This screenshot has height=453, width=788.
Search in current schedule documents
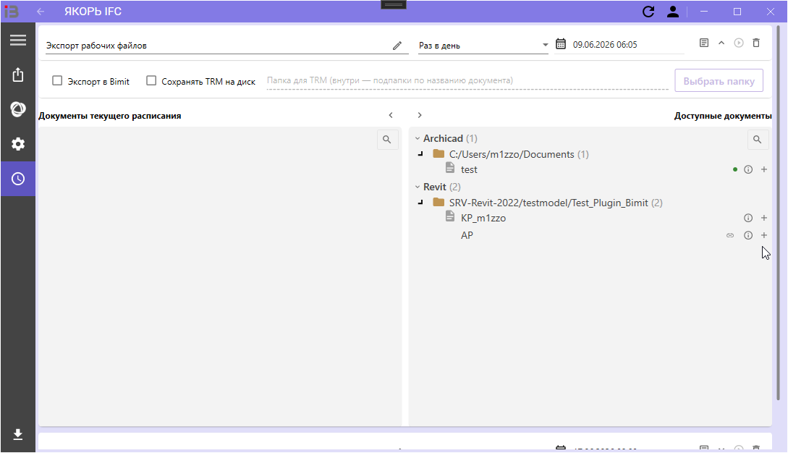pos(387,139)
